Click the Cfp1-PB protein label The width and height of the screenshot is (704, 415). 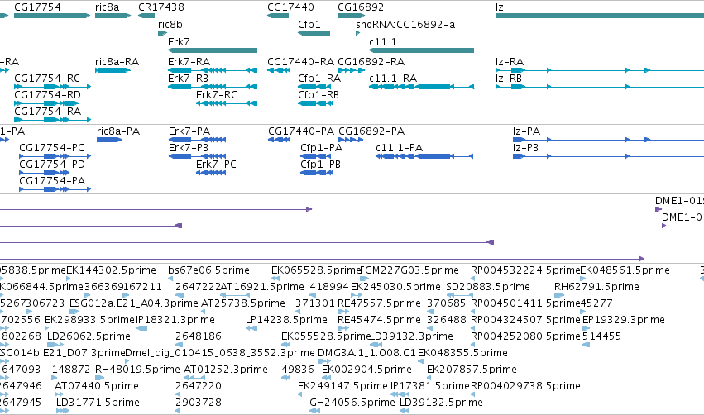pyautogui.click(x=321, y=165)
